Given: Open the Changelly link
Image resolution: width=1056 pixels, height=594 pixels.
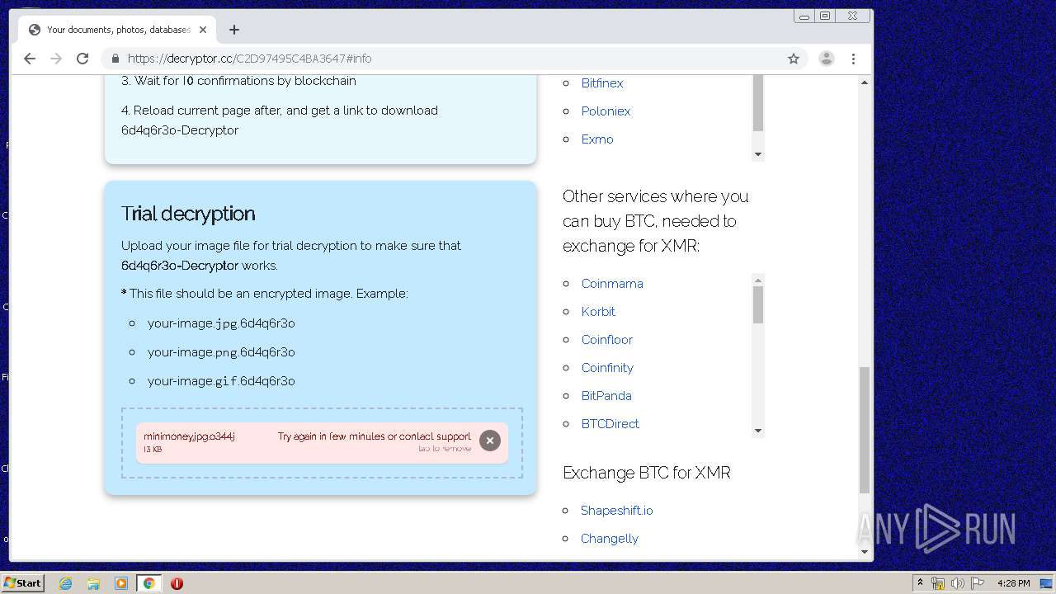Looking at the screenshot, I should click(x=609, y=539).
